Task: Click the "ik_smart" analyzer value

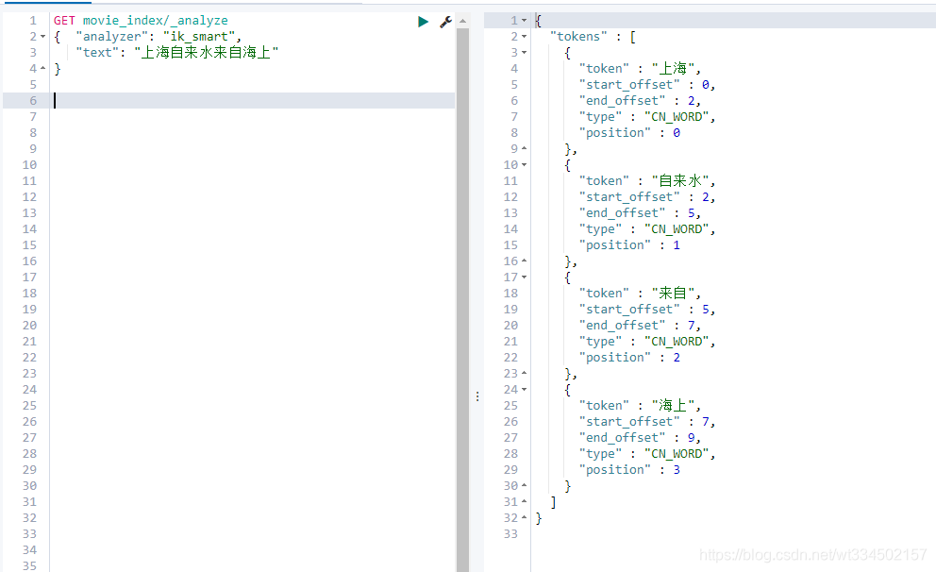Action: click(199, 37)
